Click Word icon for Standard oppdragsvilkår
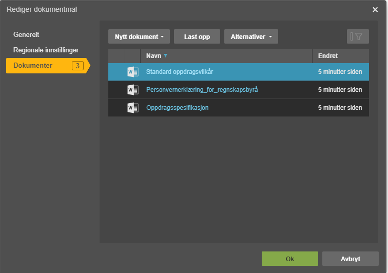The image size is (388, 273). pos(133,72)
